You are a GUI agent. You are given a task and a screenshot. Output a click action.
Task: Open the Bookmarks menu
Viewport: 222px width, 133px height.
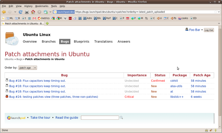[x=42, y=6]
